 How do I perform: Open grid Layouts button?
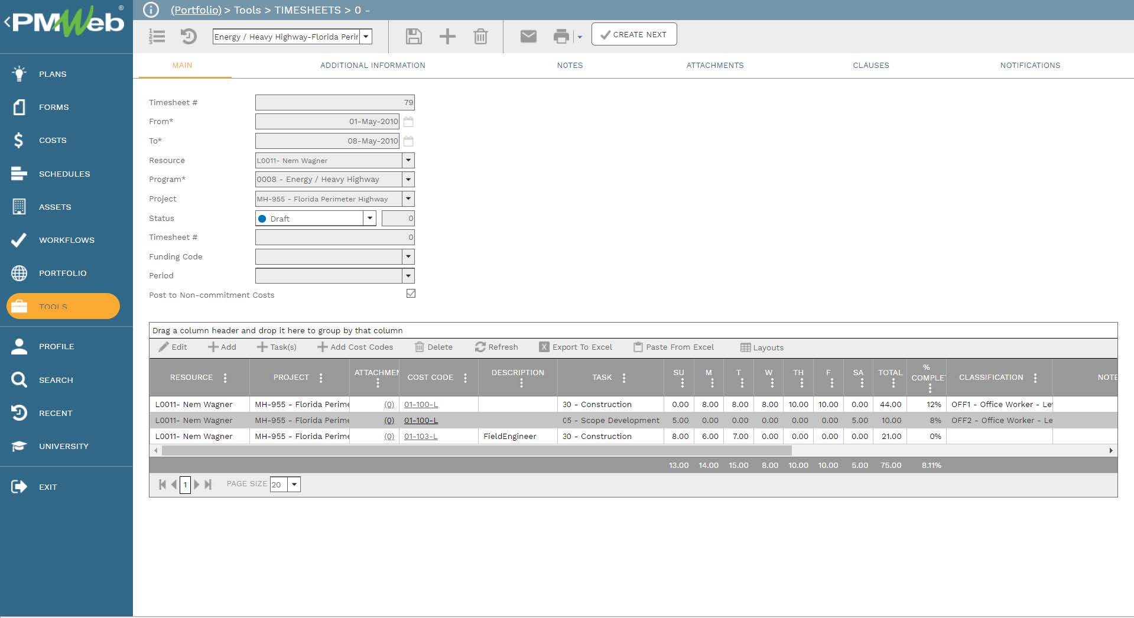coord(762,348)
